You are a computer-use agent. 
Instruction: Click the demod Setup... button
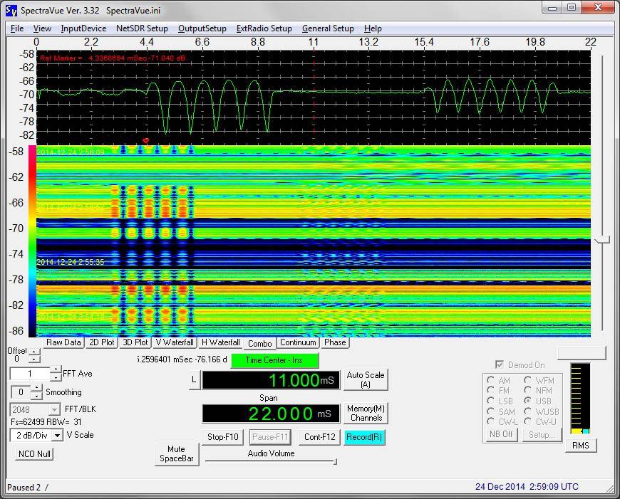542,435
